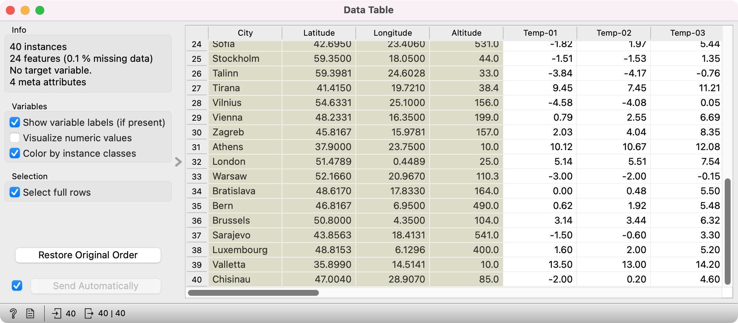Open the help question mark icon

pos(13,313)
